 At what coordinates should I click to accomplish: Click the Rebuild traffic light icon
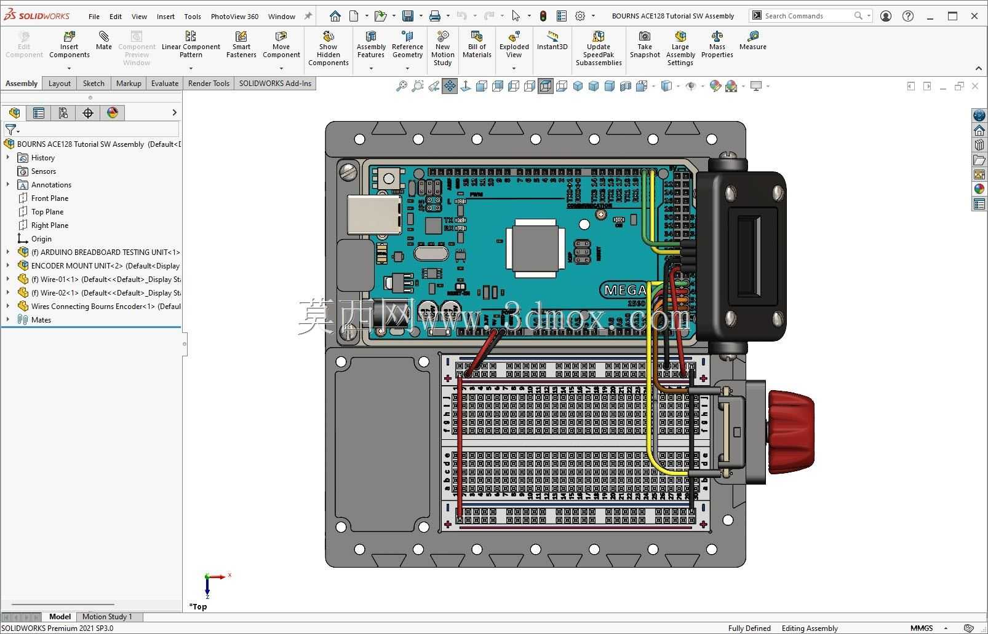[x=543, y=16]
